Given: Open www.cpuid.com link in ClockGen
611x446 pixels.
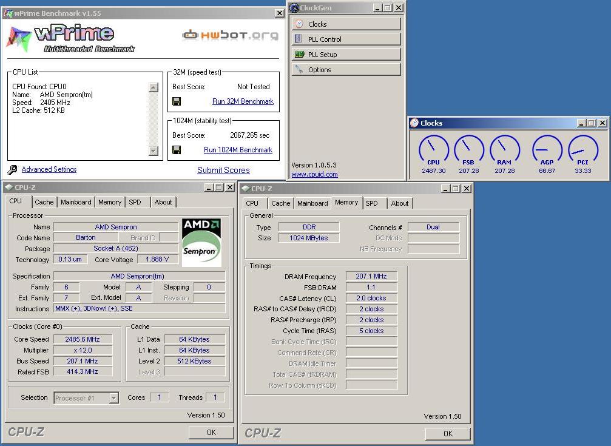Looking at the screenshot, I should (x=314, y=174).
